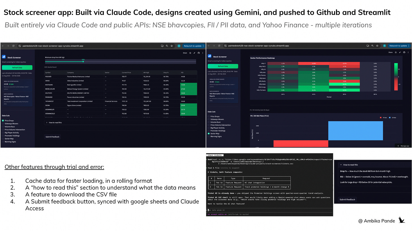The image size is (412, 231).
Task: Expand 'How to read this' below the stock table
Action: pos(121,123)
